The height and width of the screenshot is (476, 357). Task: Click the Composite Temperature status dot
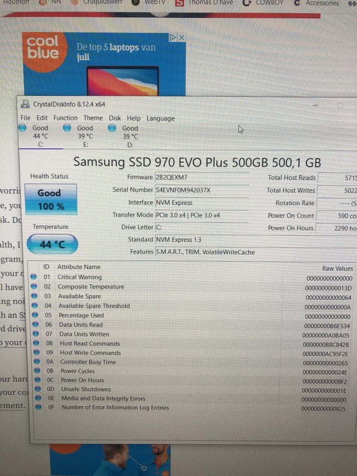[x=34, y=286]
